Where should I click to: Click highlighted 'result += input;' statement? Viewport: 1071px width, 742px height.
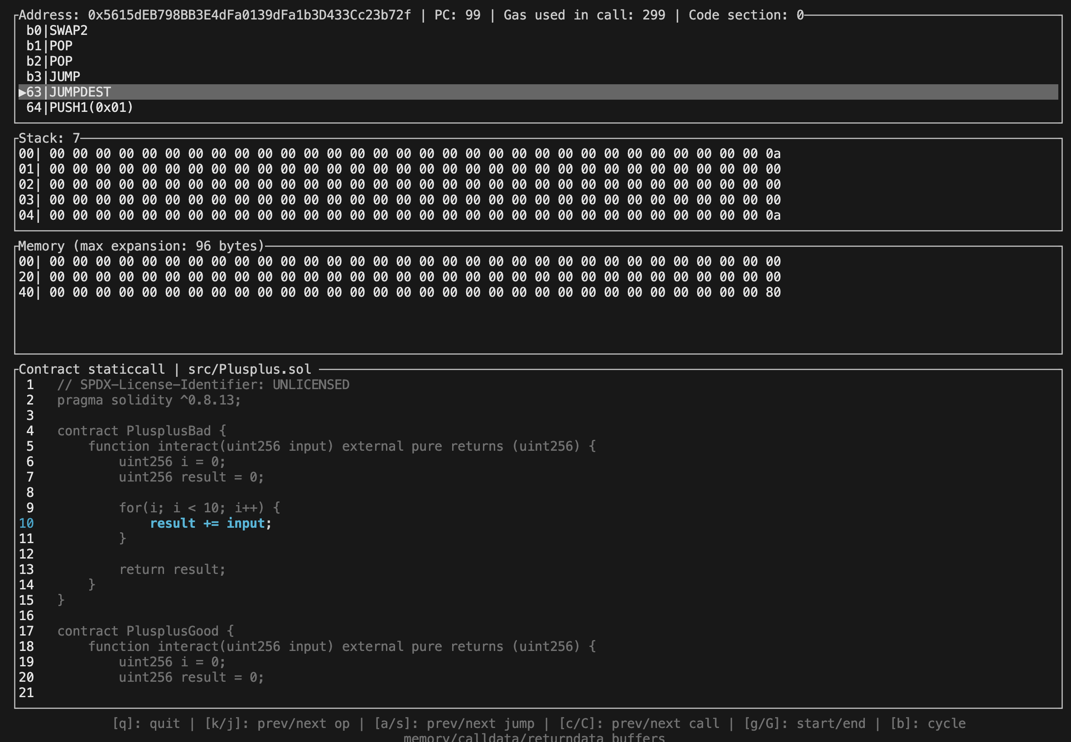tap(211, 524)
